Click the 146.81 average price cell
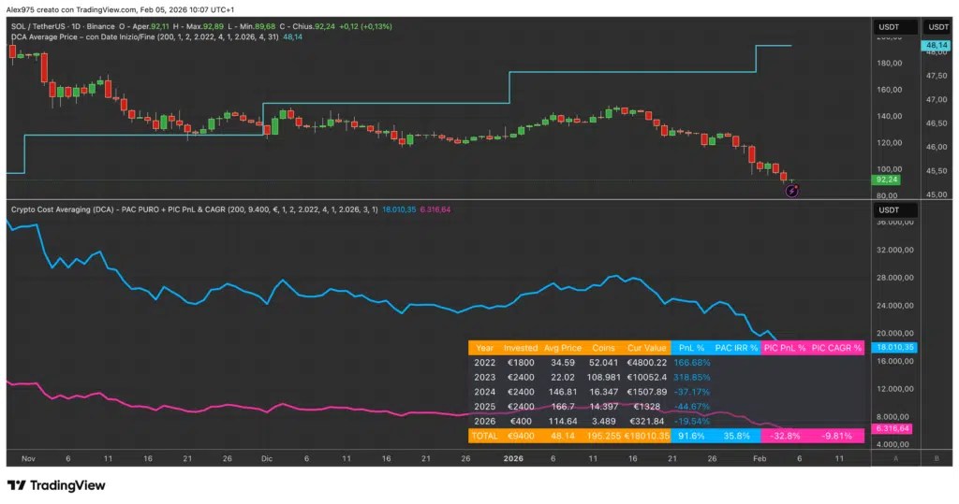Viewport: 959px width, 504px height. pos(563,392)
